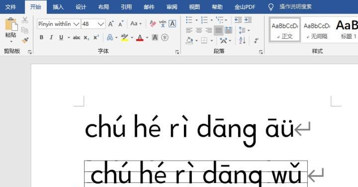This screenshot has height=187, width=358.
Task: Toggle Character Shading button
Action: pyautogui.click(x=155, y=37)
